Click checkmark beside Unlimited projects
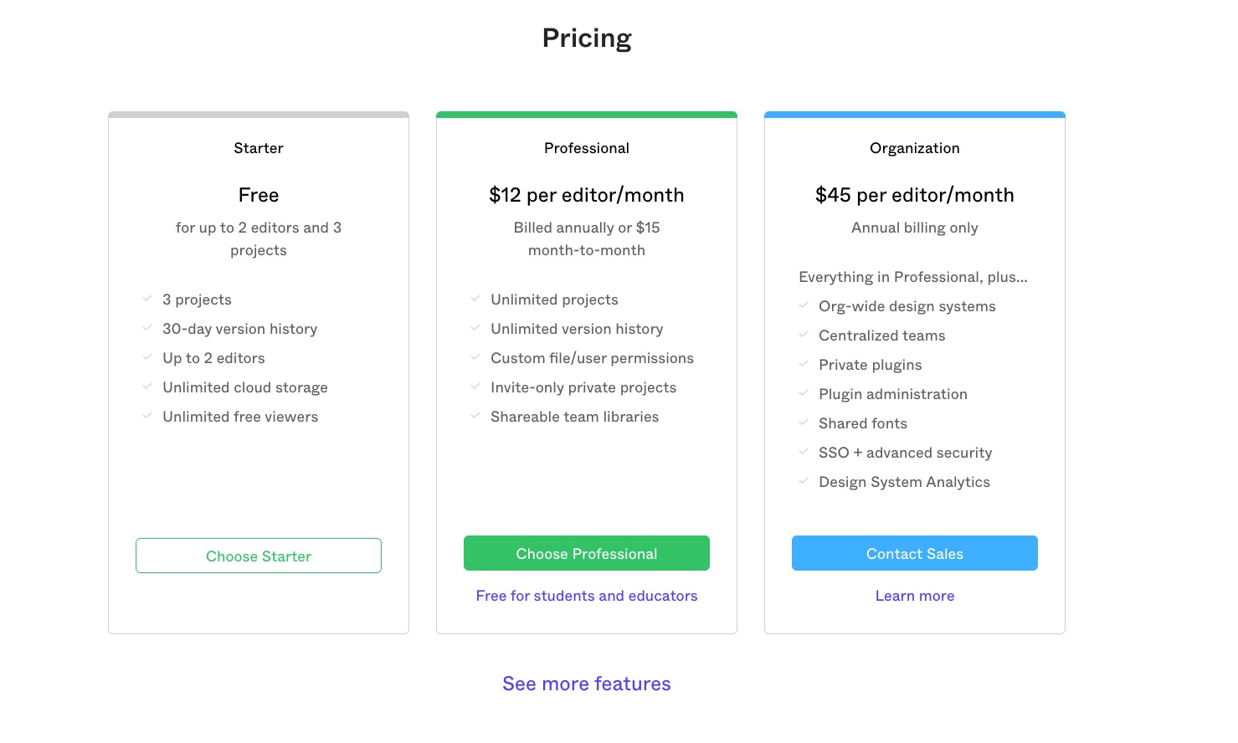1238x743 pixels. [475, 299]
